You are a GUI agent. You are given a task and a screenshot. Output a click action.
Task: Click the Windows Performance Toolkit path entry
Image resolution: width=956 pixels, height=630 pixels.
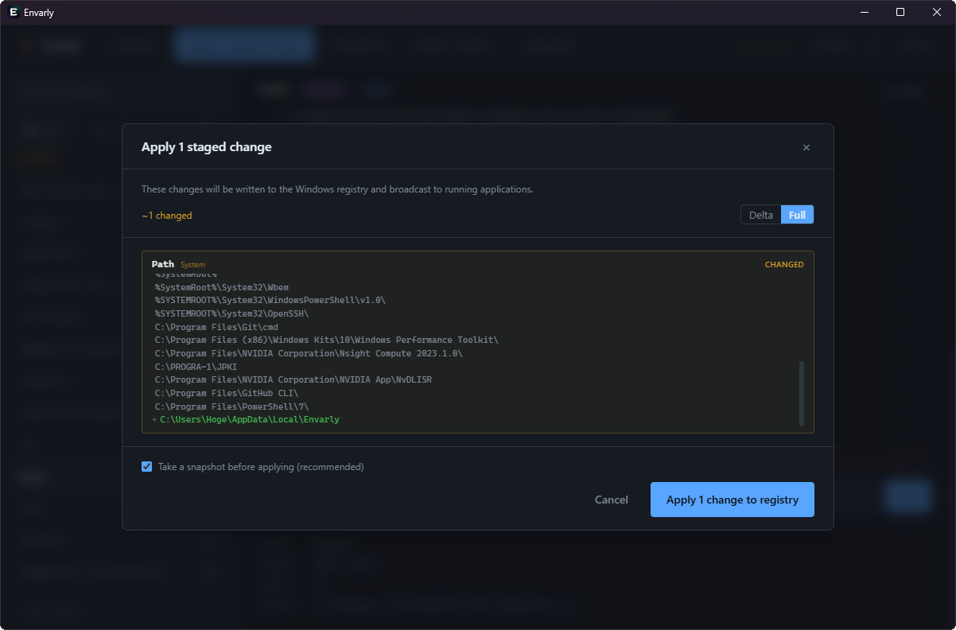327,340
